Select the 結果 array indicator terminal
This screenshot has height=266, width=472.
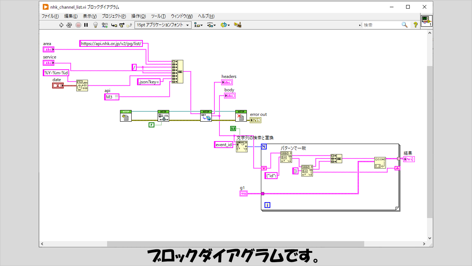click(x=409, y=159)
